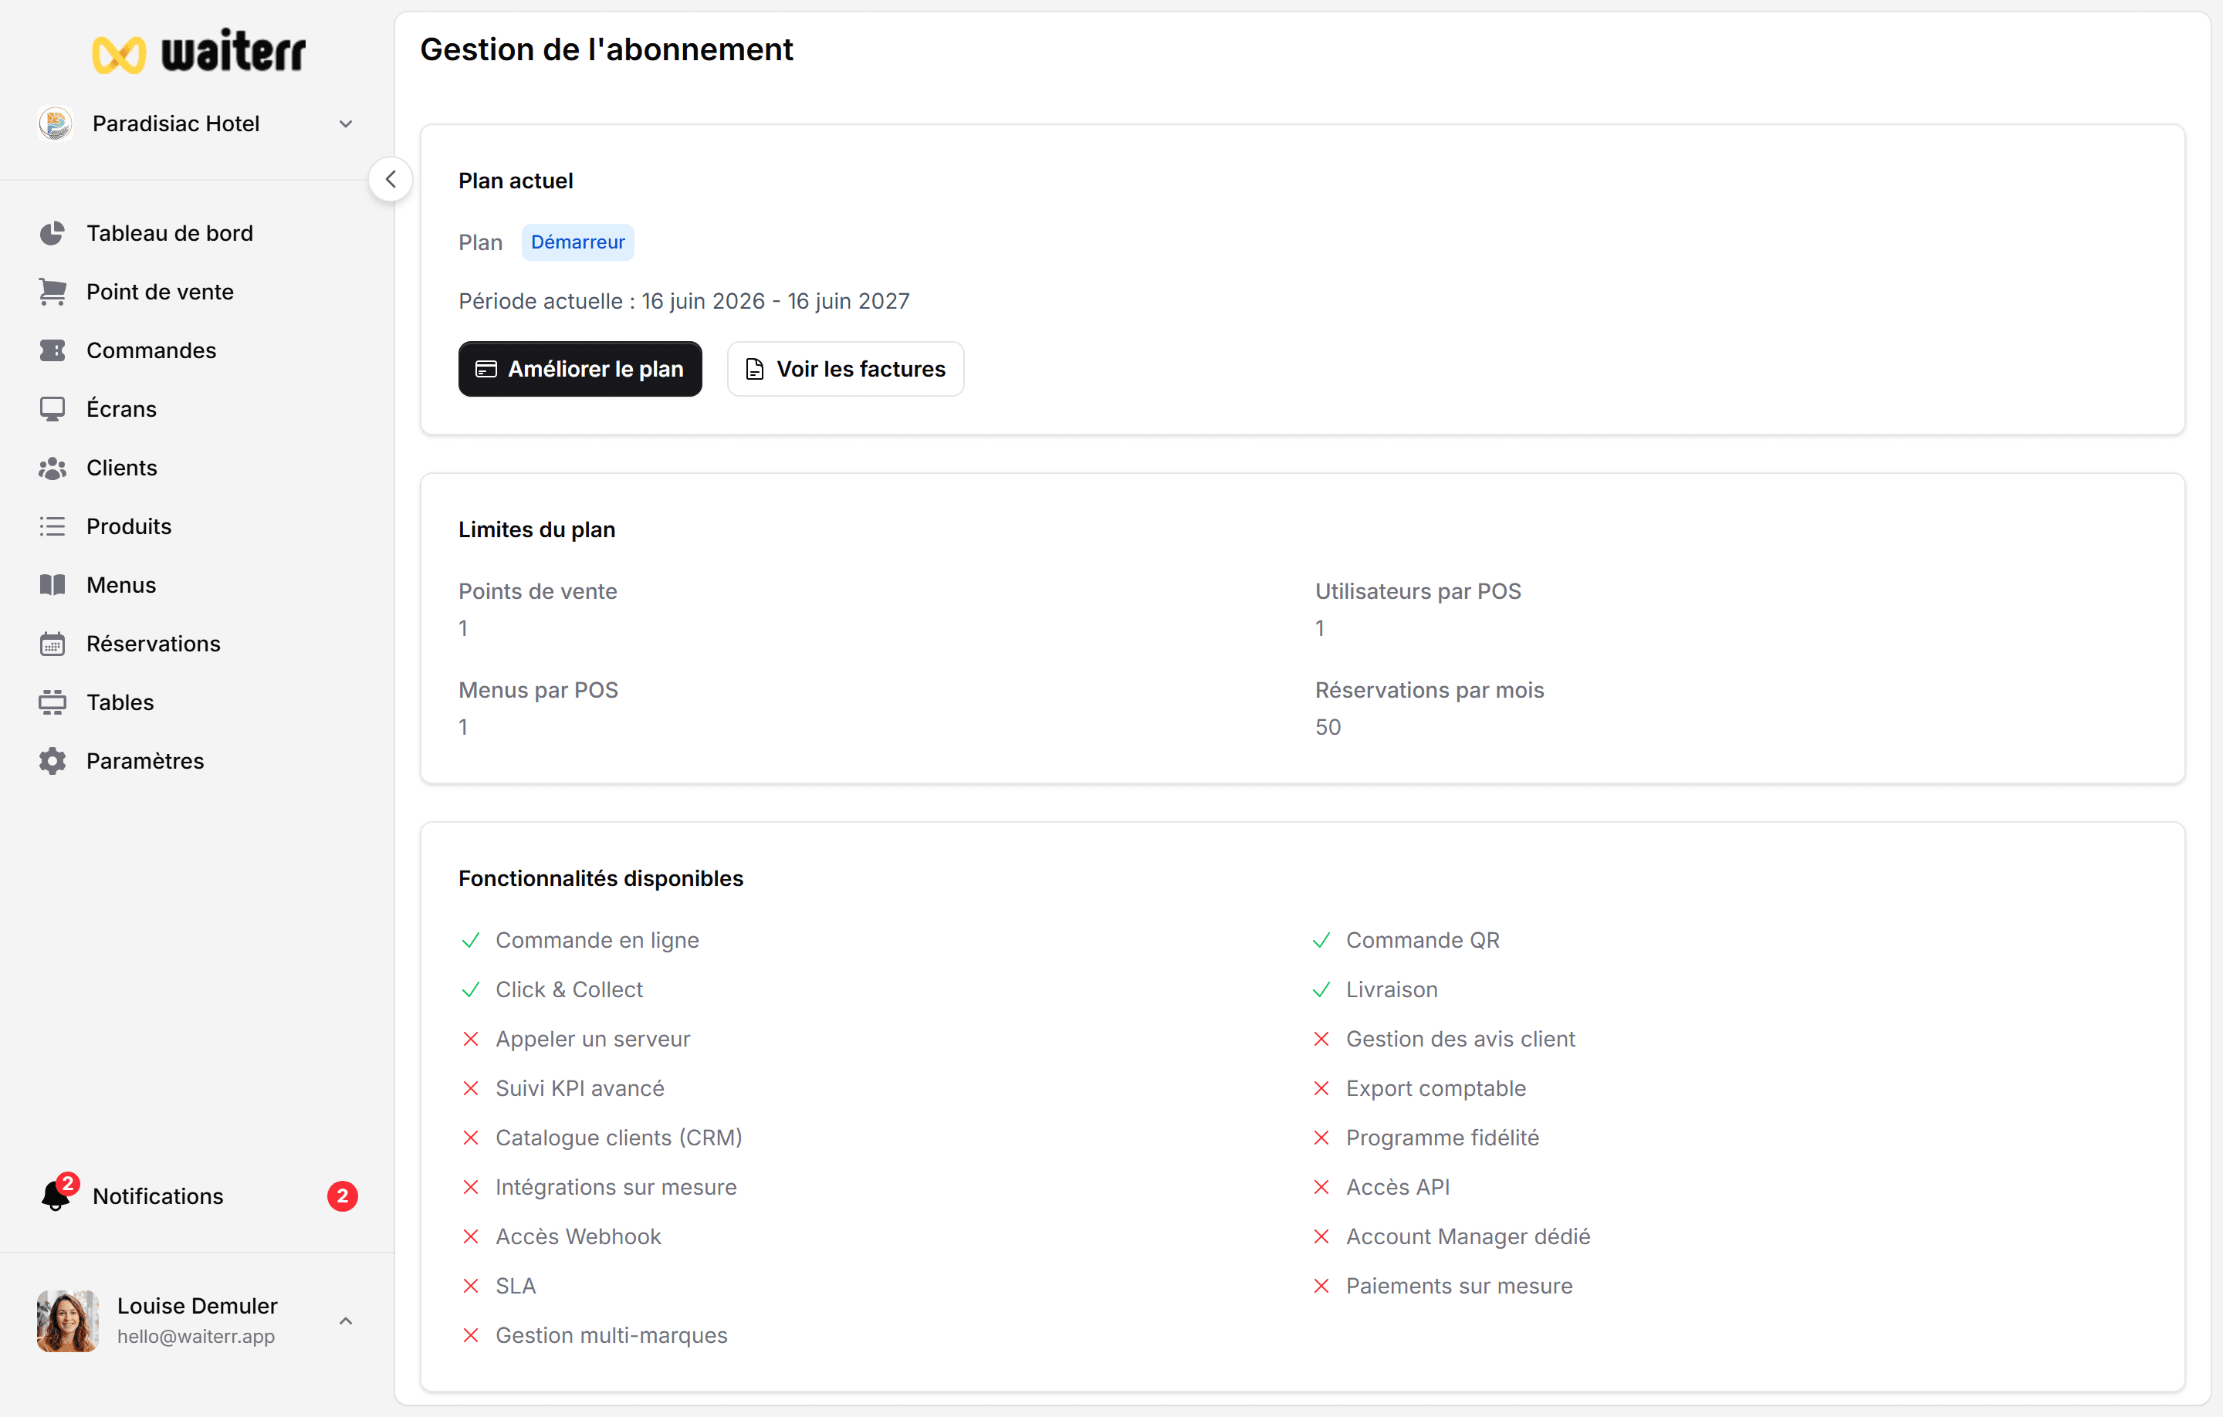
Task: Click the Utilisateurs par POS label
Action: click(x=1418, y=590)
